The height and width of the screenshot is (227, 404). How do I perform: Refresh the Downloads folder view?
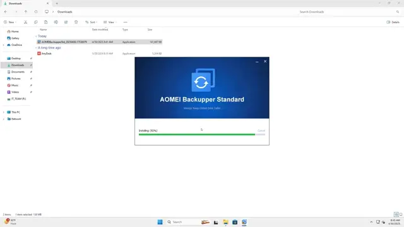(36, 12)
